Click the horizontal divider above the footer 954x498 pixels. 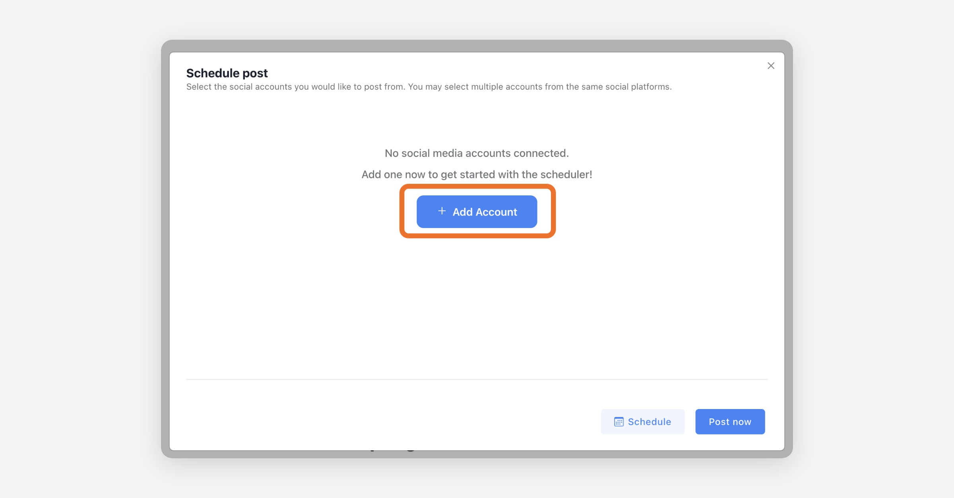pyautogui.click(x=477, y=379)
